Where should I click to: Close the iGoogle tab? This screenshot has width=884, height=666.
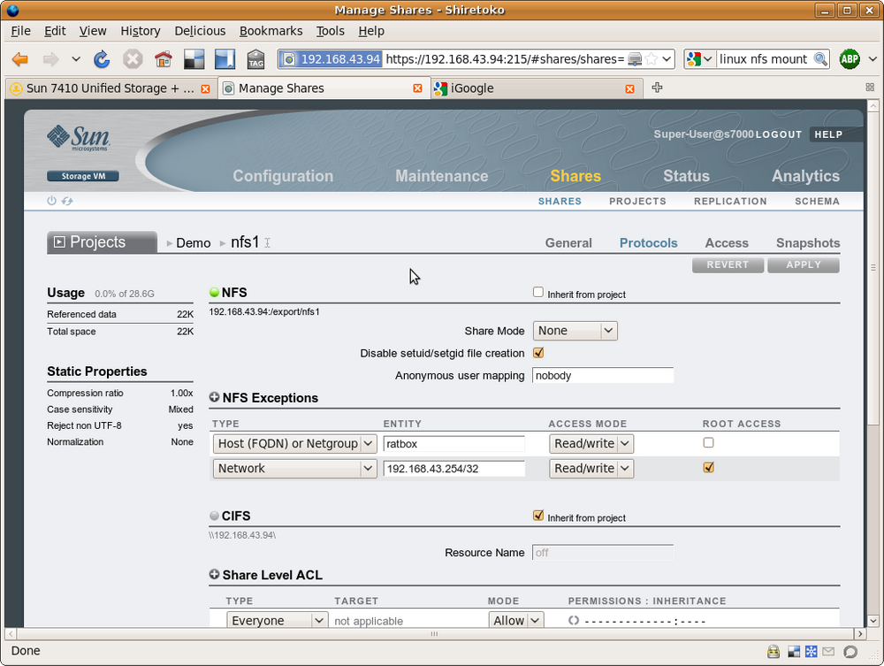pyautogui.click(x=629, y=89)
